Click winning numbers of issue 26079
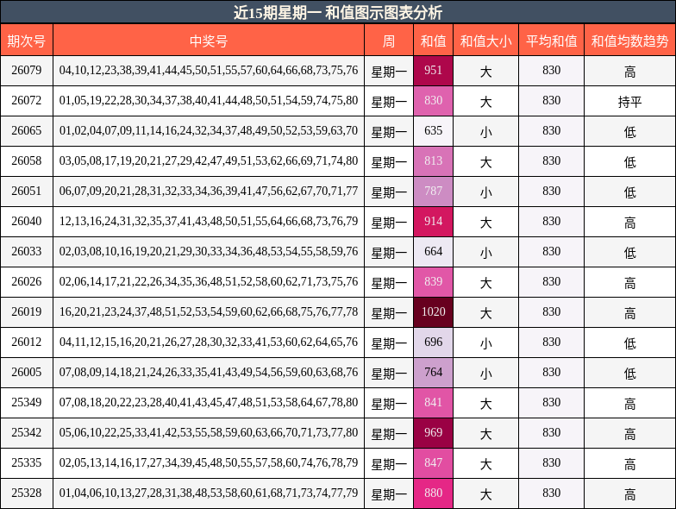Screen dimensions: 676x509 209,71
